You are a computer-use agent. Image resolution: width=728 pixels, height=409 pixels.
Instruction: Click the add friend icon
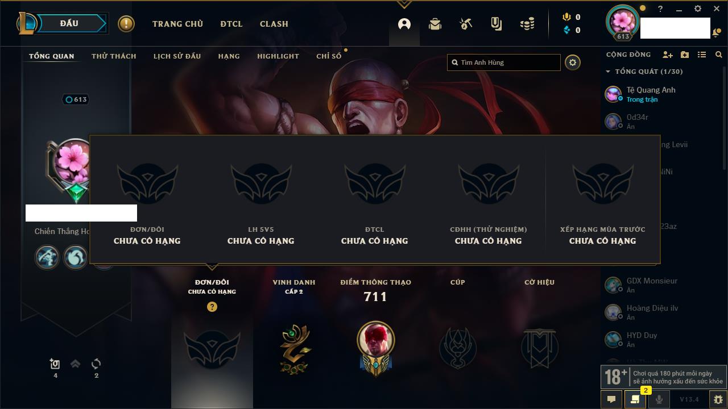[668, 55]
